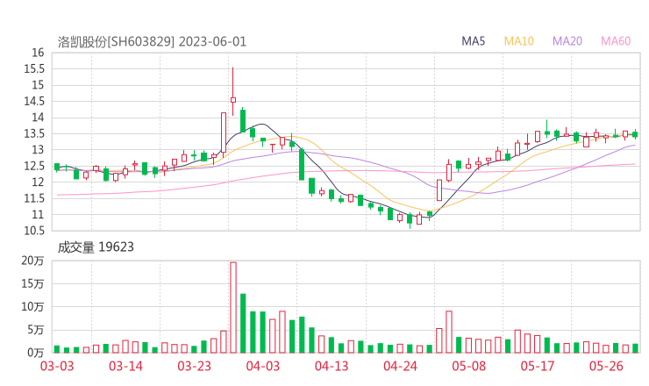Viewport: 649px width, 386px height.
Task: Click the MA5 legend label
Action: 473,41
